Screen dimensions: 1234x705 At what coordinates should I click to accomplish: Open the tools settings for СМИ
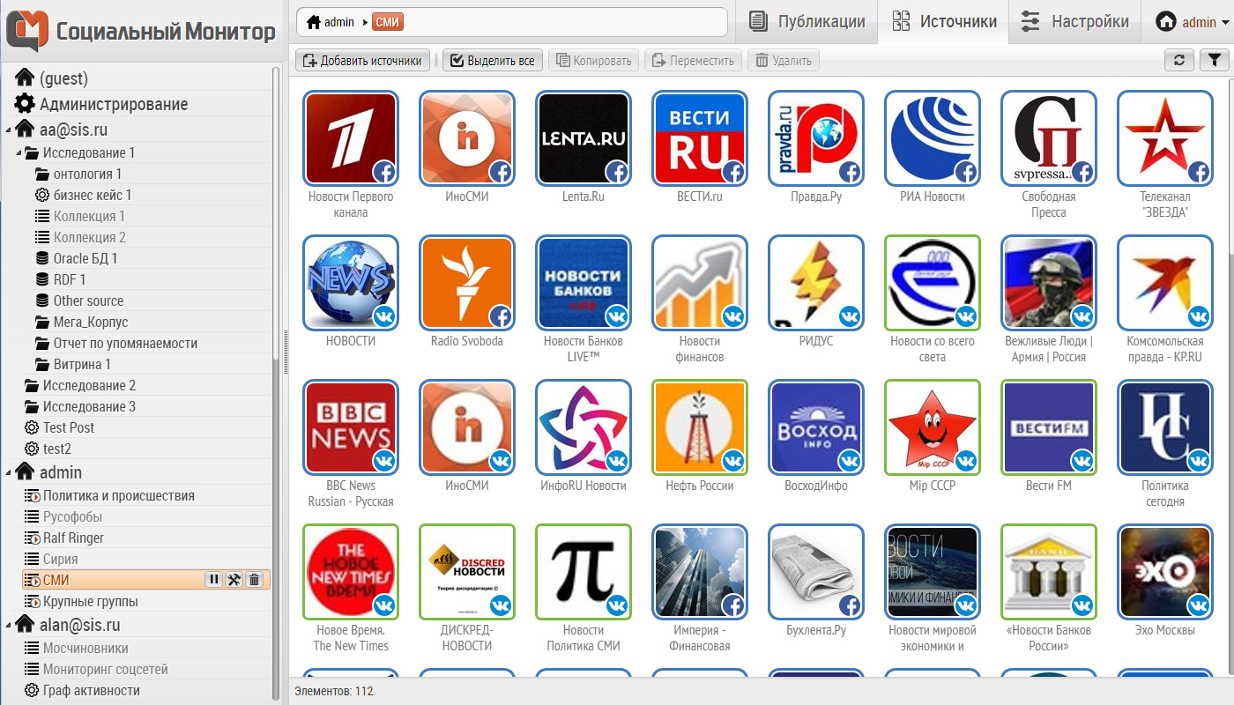[x=234, y=579]
